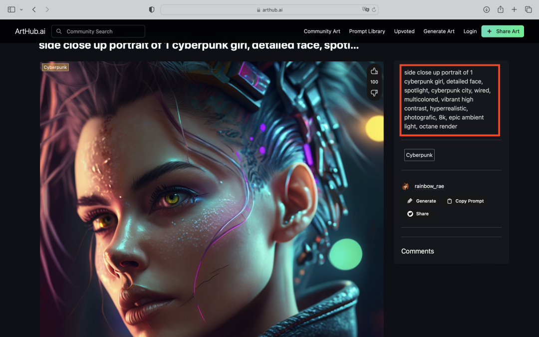Toggle the Safari sidebar
539x337 pixels.
(11, 9)
